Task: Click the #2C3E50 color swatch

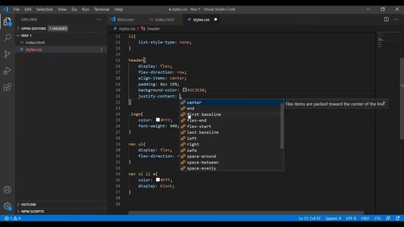Action: coord(184,90)
